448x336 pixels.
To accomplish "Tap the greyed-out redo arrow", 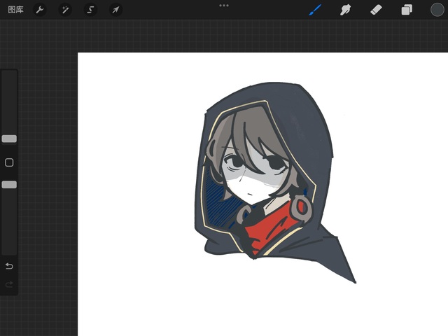I will coord(9,284).
